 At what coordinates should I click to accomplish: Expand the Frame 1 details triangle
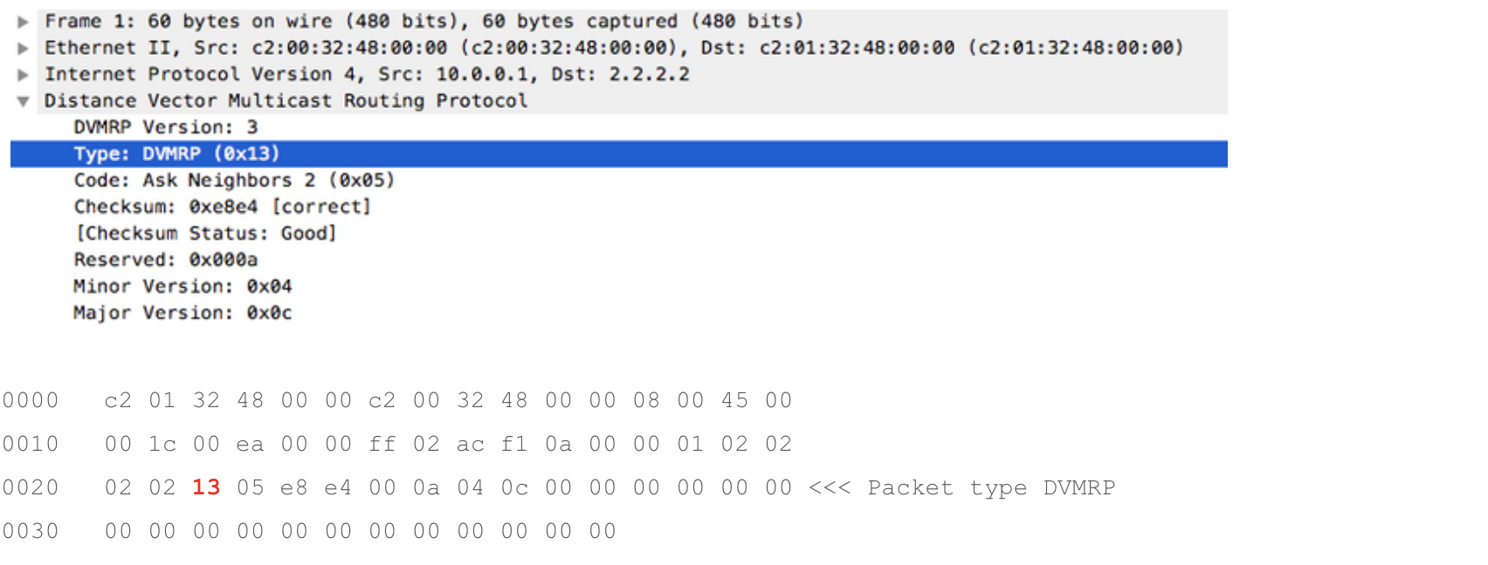coord(24,22)
